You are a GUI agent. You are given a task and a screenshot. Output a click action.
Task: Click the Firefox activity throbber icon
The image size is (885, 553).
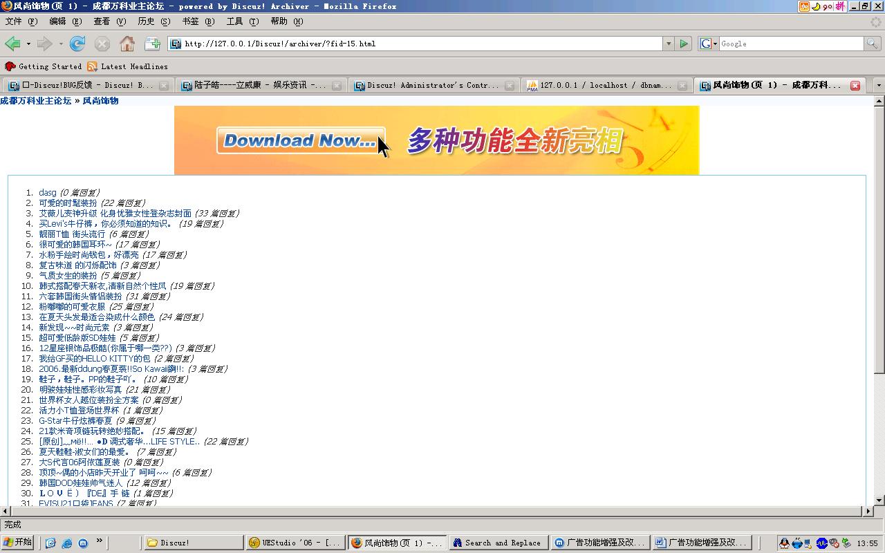pyautogui.click(x=876, y=21)
